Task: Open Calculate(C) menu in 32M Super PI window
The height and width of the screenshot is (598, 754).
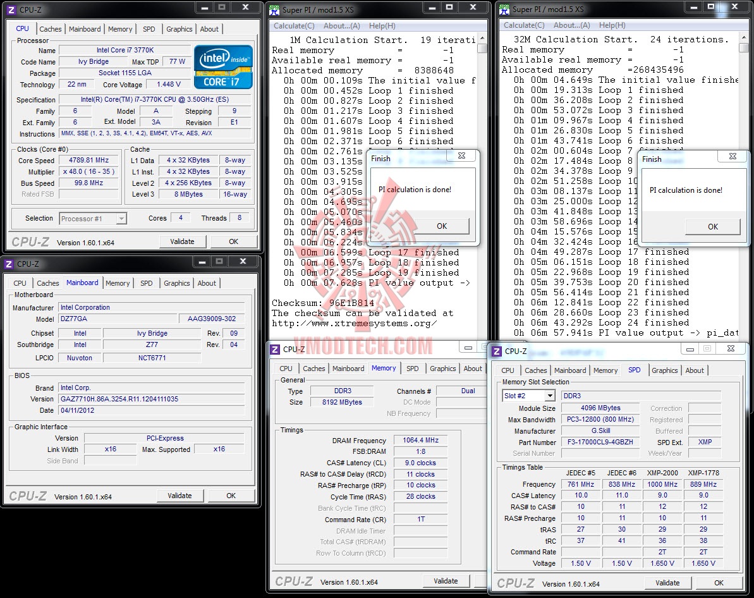Action: [x=524, y=25]
